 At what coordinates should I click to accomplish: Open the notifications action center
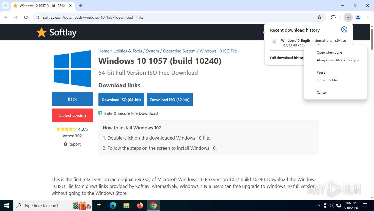[365, 206]
